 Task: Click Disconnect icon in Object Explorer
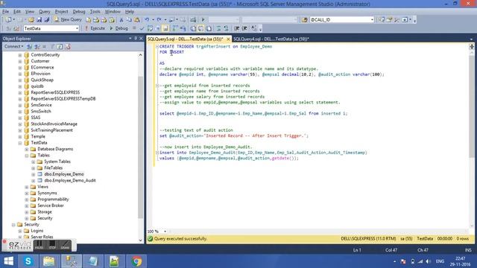pyautogui.click(x=37, y=46)
